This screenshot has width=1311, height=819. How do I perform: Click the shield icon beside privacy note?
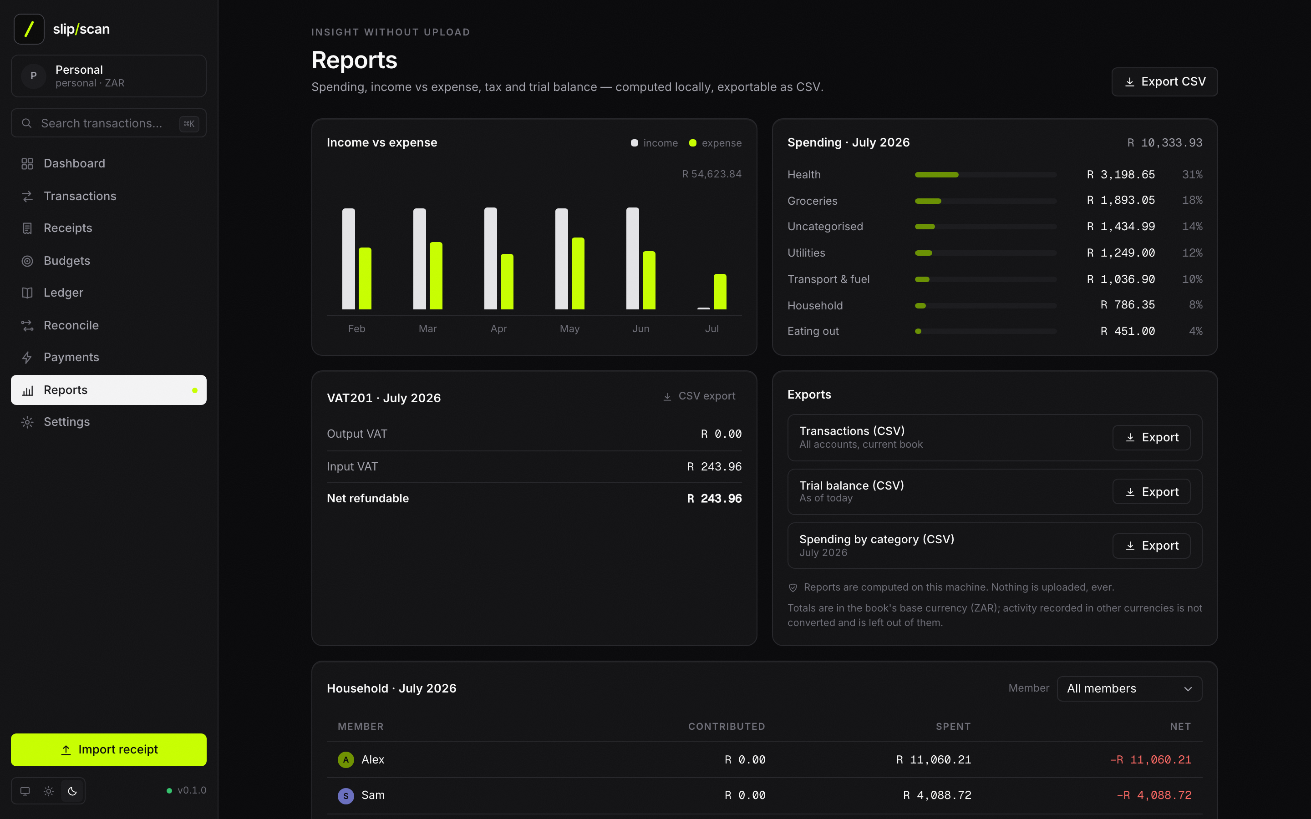(793, 588)
